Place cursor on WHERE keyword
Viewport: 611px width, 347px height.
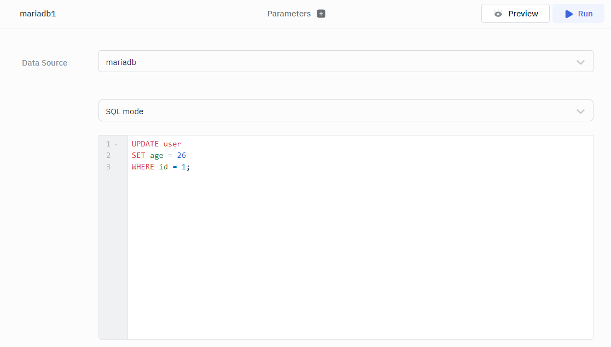pyautogui.click(x=143, y=167)
